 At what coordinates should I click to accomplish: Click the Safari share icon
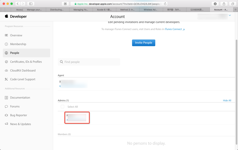click(x=224, y=4)
